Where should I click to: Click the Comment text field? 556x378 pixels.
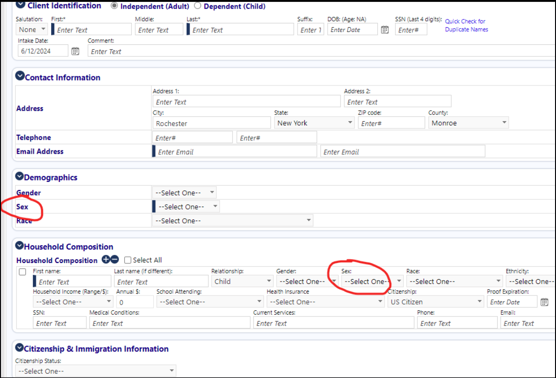click(x=321, y=51)
